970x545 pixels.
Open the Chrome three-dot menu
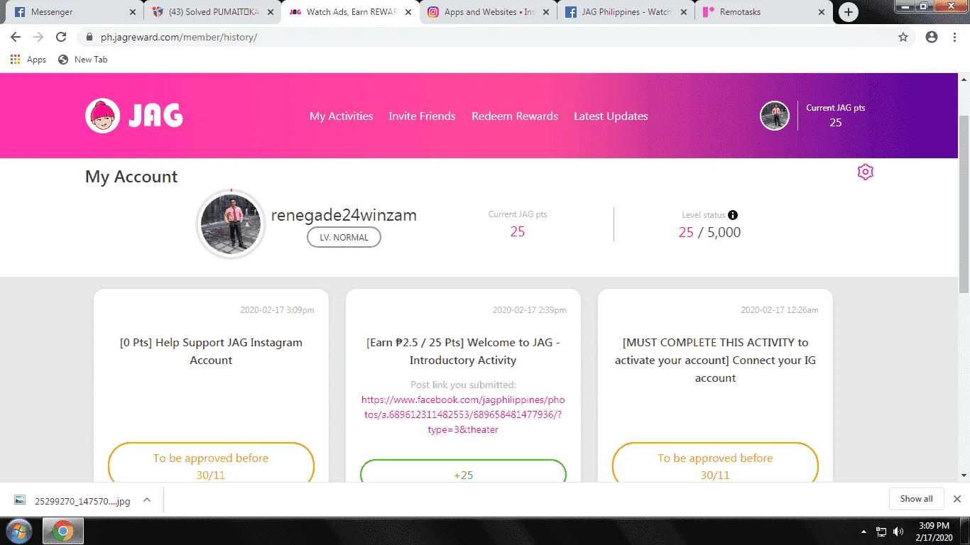pyautogui.click(x=955, y=37)
